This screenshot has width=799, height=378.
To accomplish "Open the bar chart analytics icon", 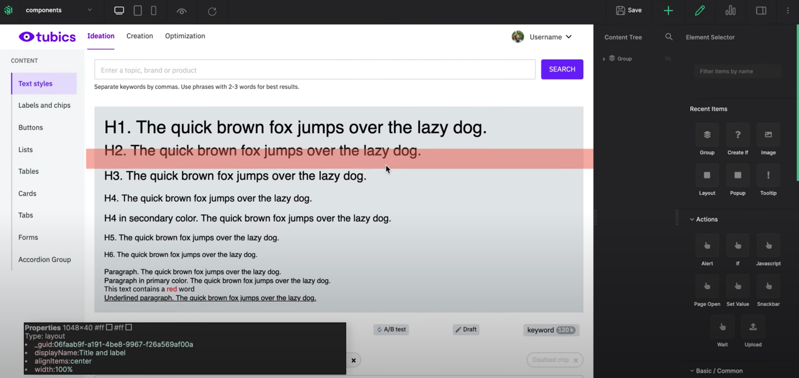I will point(730,11).
